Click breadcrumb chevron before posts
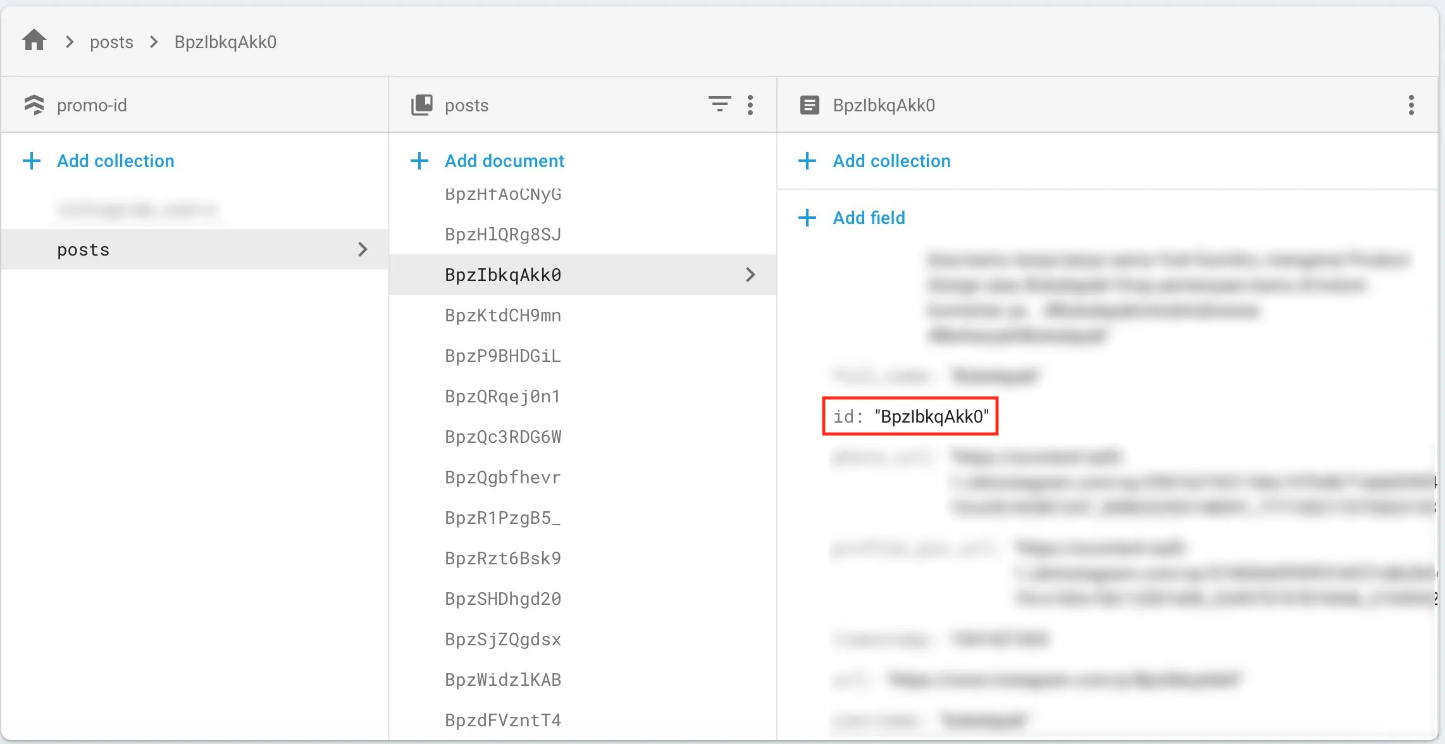The width and height of the screenshot is (1445, 744). [70, 42]
